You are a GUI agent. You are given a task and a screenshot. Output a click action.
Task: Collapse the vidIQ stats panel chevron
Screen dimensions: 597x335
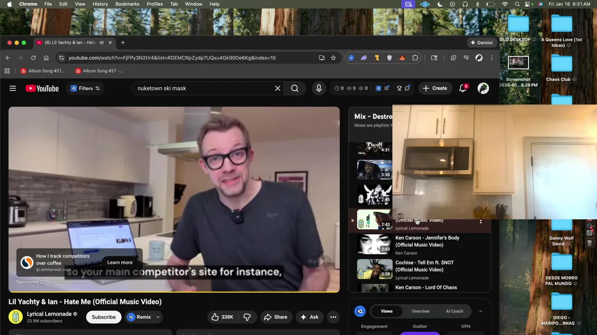480,311
